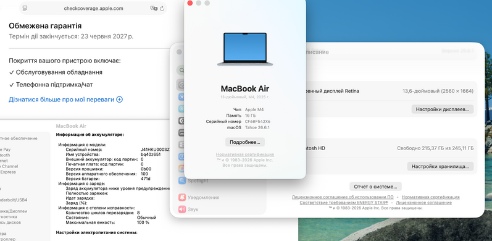Select 'Tahoe 26.6.1' macOS version text
492x241 pixels.
point(257,127)
